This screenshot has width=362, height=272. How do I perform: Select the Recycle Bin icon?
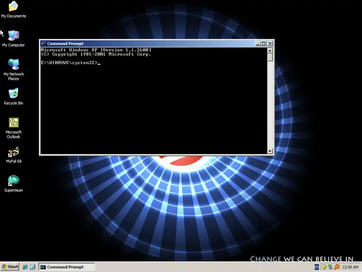tap(13, 97)
